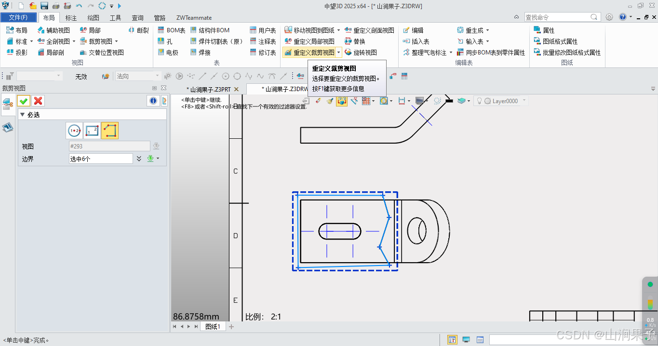Open the 标准 view dropdown arrow
This screenshot has height=346, width=658.
pos(31,41)
